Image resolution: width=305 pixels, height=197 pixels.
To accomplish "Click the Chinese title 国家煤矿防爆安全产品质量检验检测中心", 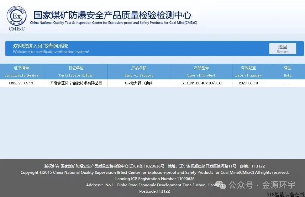I will click(113, 15).
